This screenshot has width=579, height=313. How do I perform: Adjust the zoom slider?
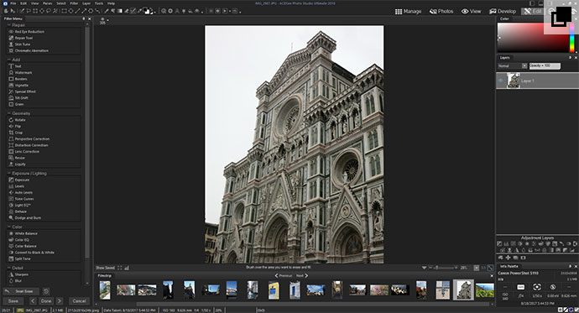tap(444, 268)
